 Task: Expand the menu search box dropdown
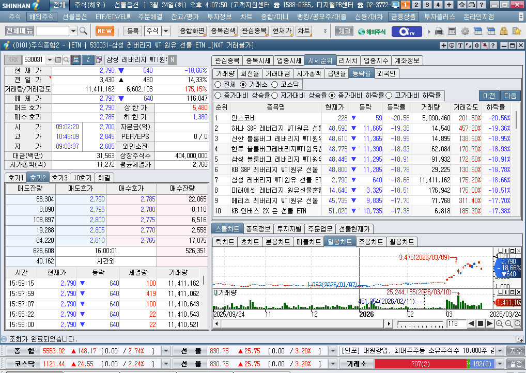point(73,31)
